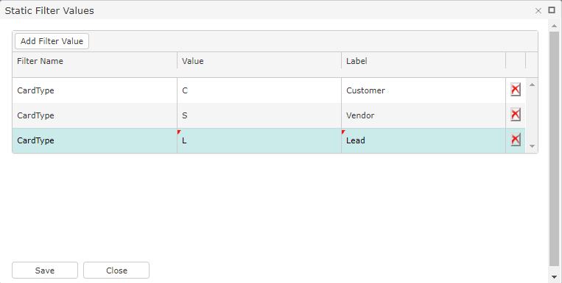Click grid scrollbar up arrow
The width and height of the screenshot is (562, 283).
pos(532,85)
